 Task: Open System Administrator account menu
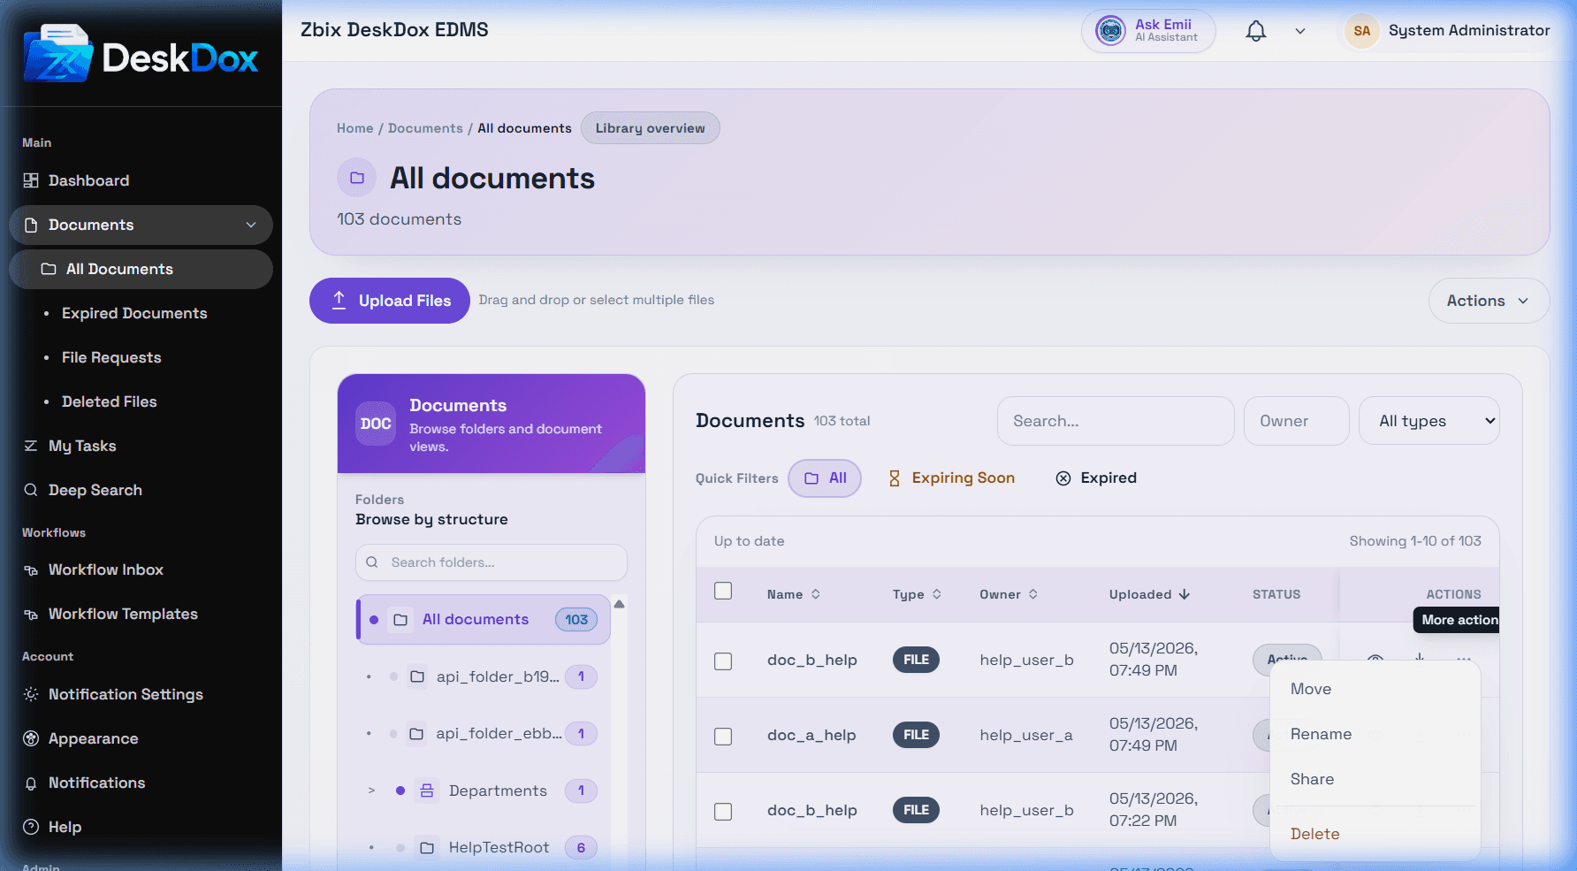click(1447, 31)
